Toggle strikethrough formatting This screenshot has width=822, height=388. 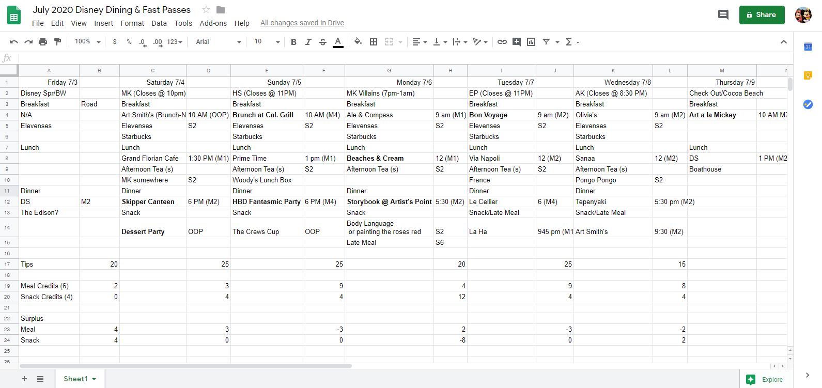(323, 42)
